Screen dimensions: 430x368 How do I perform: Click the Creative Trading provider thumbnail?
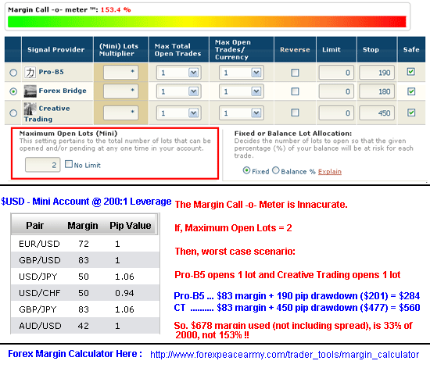pyautogui.click(x=30, y=109)
